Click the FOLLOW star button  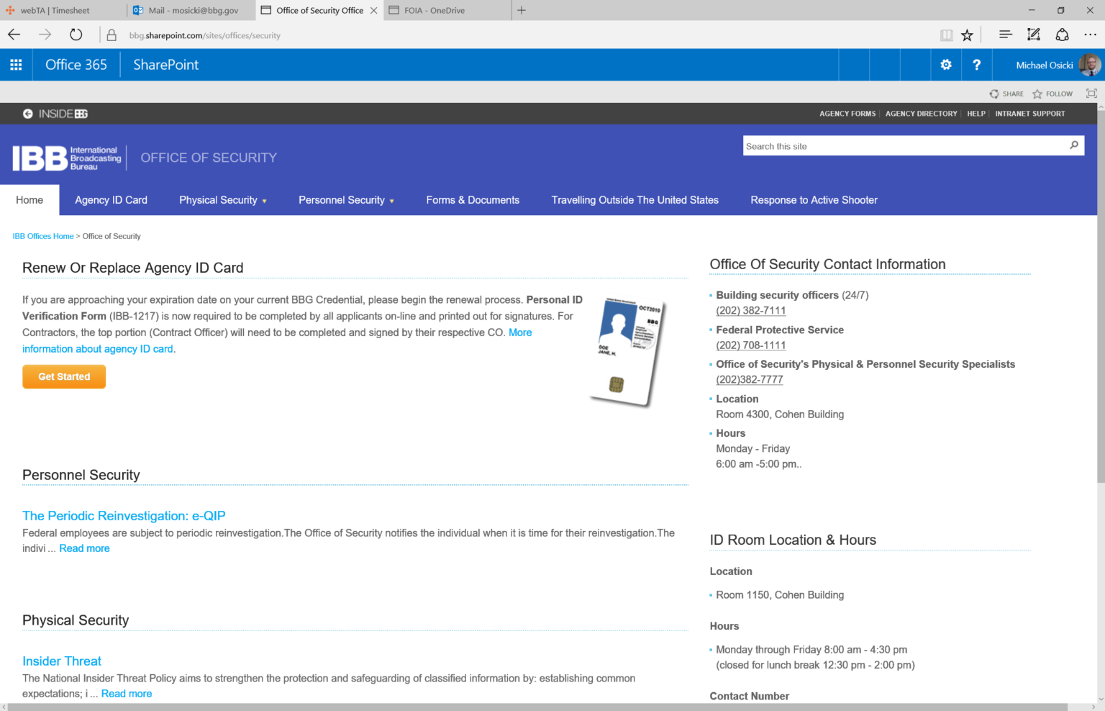tap(1052, 94)
